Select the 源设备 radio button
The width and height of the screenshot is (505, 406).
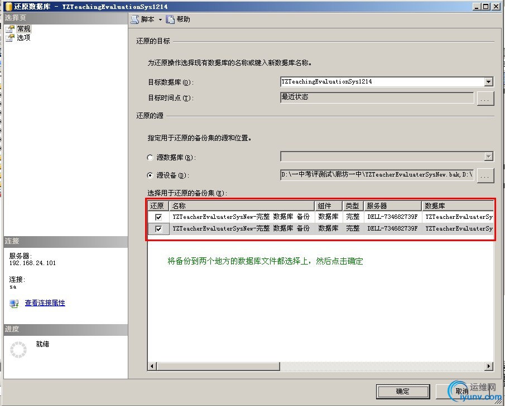pos(150,175)
